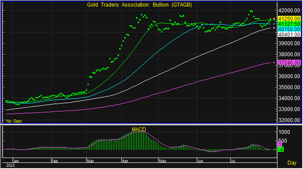The width and height of the screenshot is (303, 169).
Task: Click the 42000.00 price axis label
Action: pos(289,11)
